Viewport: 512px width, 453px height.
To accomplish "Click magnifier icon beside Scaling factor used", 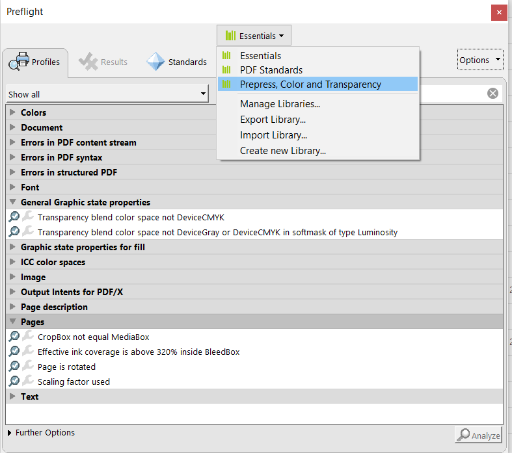I will click(14, 382).
